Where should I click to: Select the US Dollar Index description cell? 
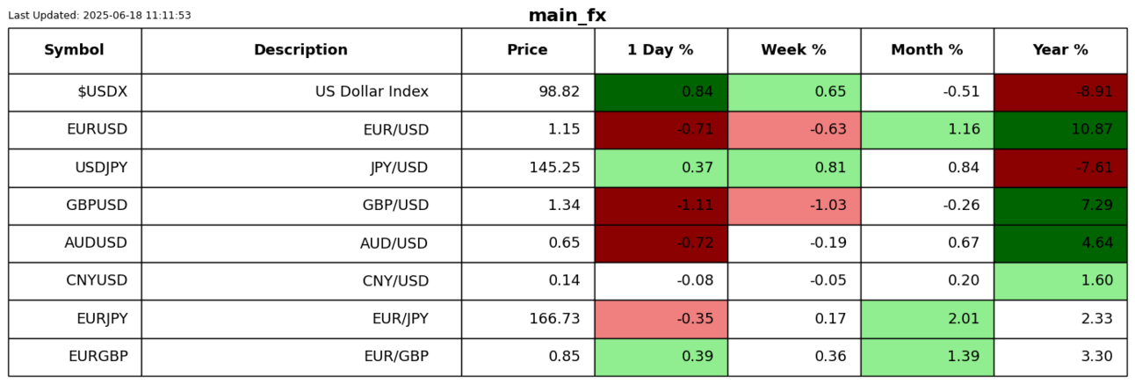300,92
